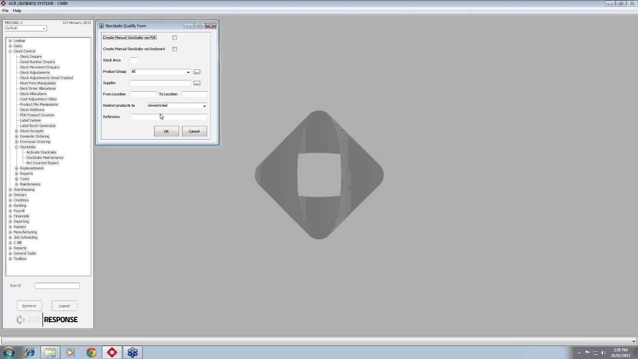638x359 pixels.
Task: Expand the Sales tree node
Action: tap(10, 46)
